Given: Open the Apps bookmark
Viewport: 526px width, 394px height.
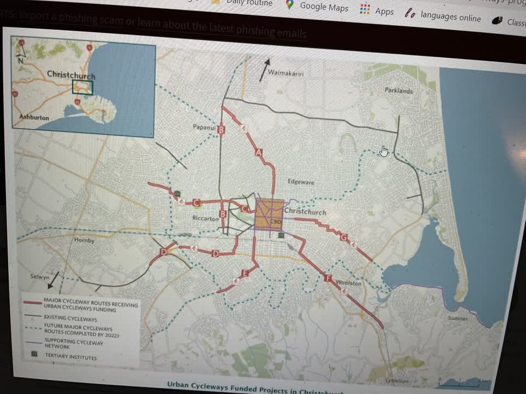Looking at the screenshot, I should [x=376, y=10].
